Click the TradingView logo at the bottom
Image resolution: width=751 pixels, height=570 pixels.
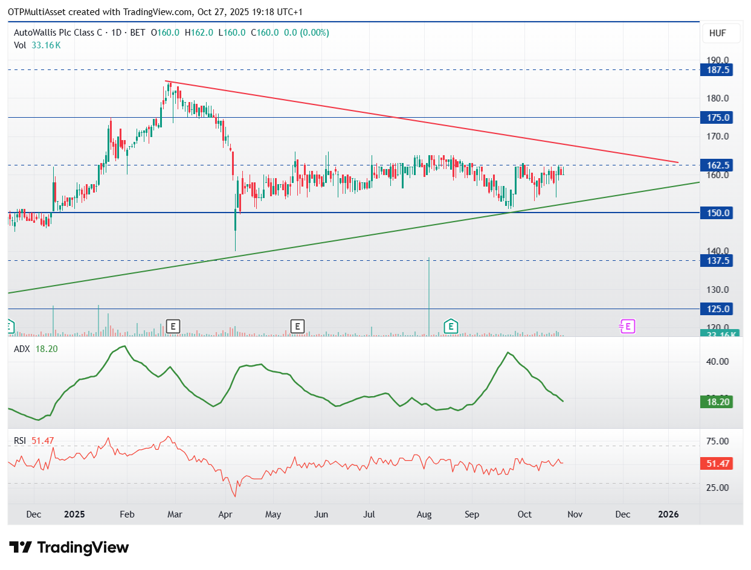[x=70, y=548]
